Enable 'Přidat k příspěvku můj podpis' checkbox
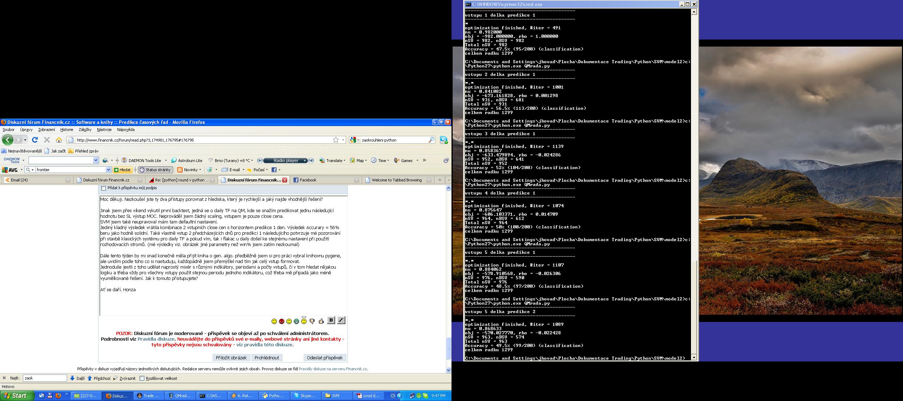This screenshot has width=903, height=401. coord(103,188)
